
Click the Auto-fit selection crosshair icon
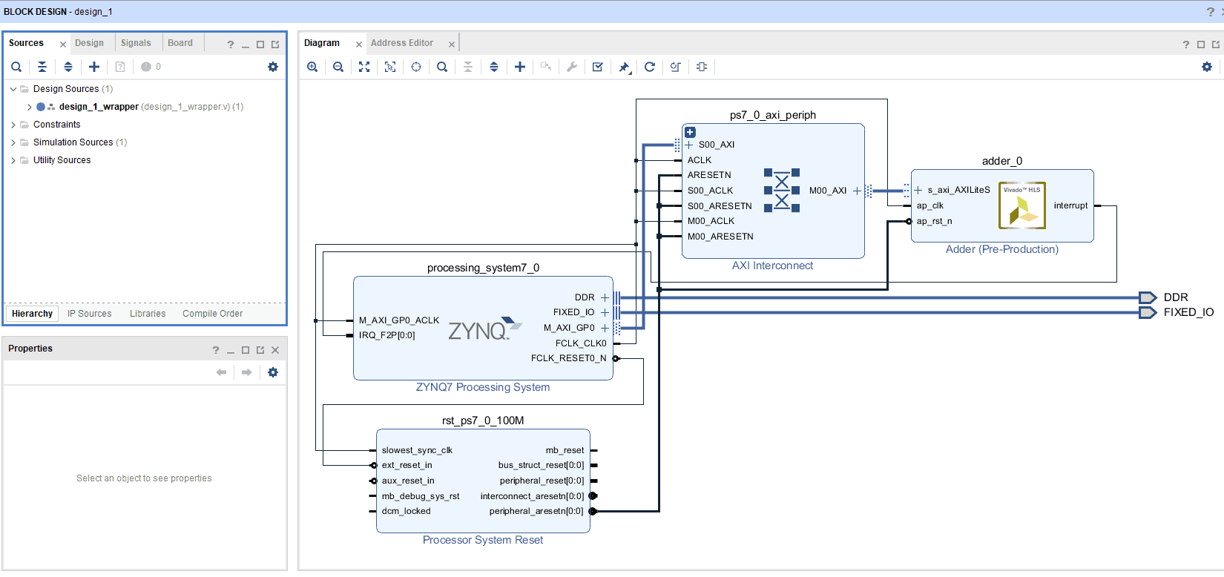pos(416,67)
